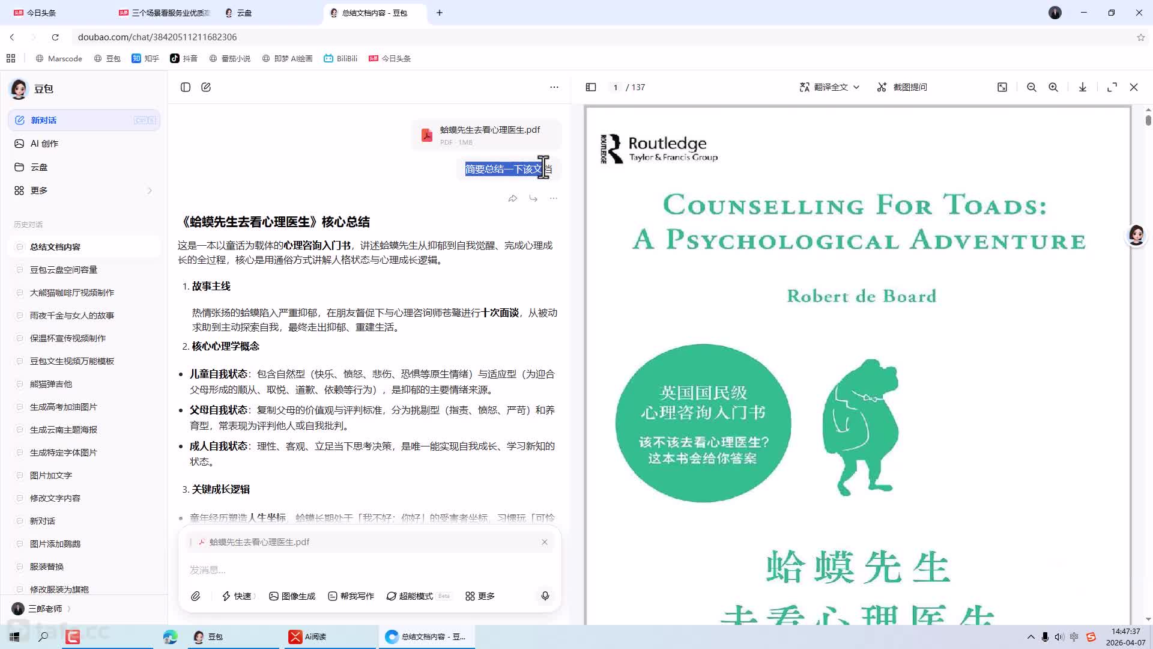Zoom out the PDF viewer

tap(1032, 87)
